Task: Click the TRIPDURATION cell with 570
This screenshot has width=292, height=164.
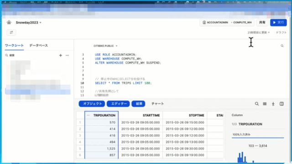Action: pos(101,123)
